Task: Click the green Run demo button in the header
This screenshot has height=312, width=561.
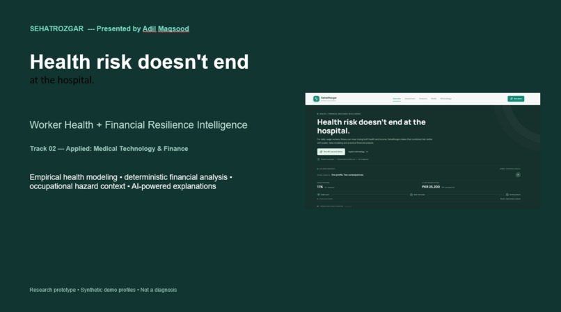Action: point(516,99)
